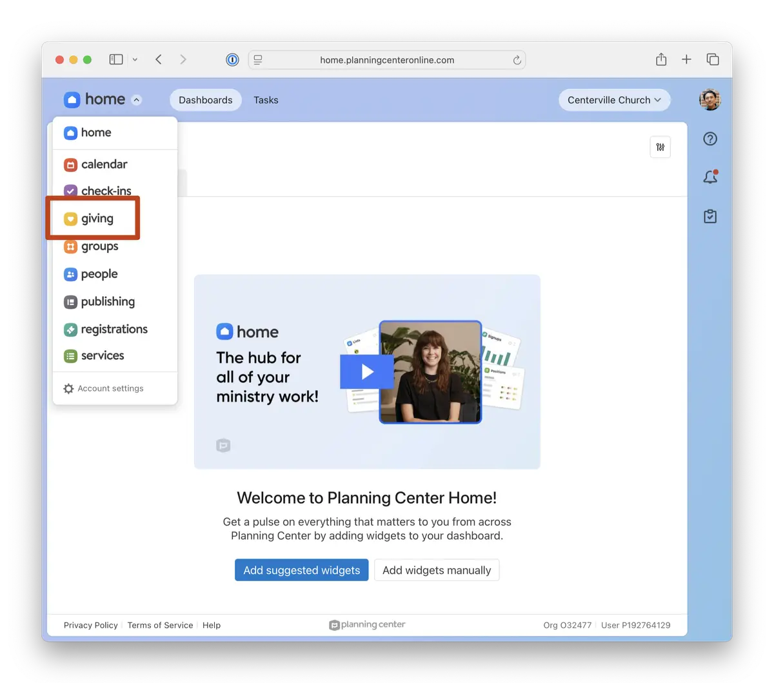Viewport: 774px width, 683px height.
Task: Click the calendar app icon in the menu
Action: [71, 165]
